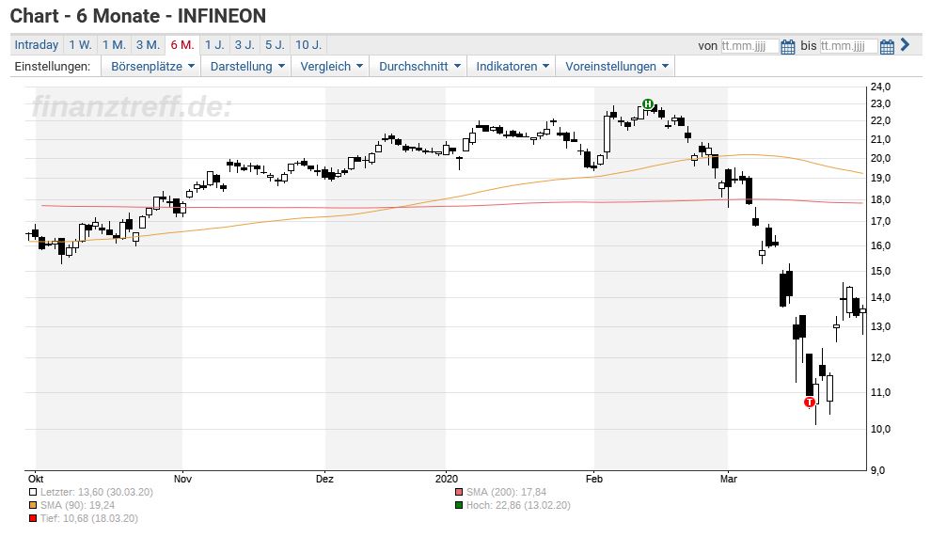Viewport: 931px width, 537px height.
Task: Click the 'Chart - 6 Monate - INFINEON' heading
Action: point(137,16)
